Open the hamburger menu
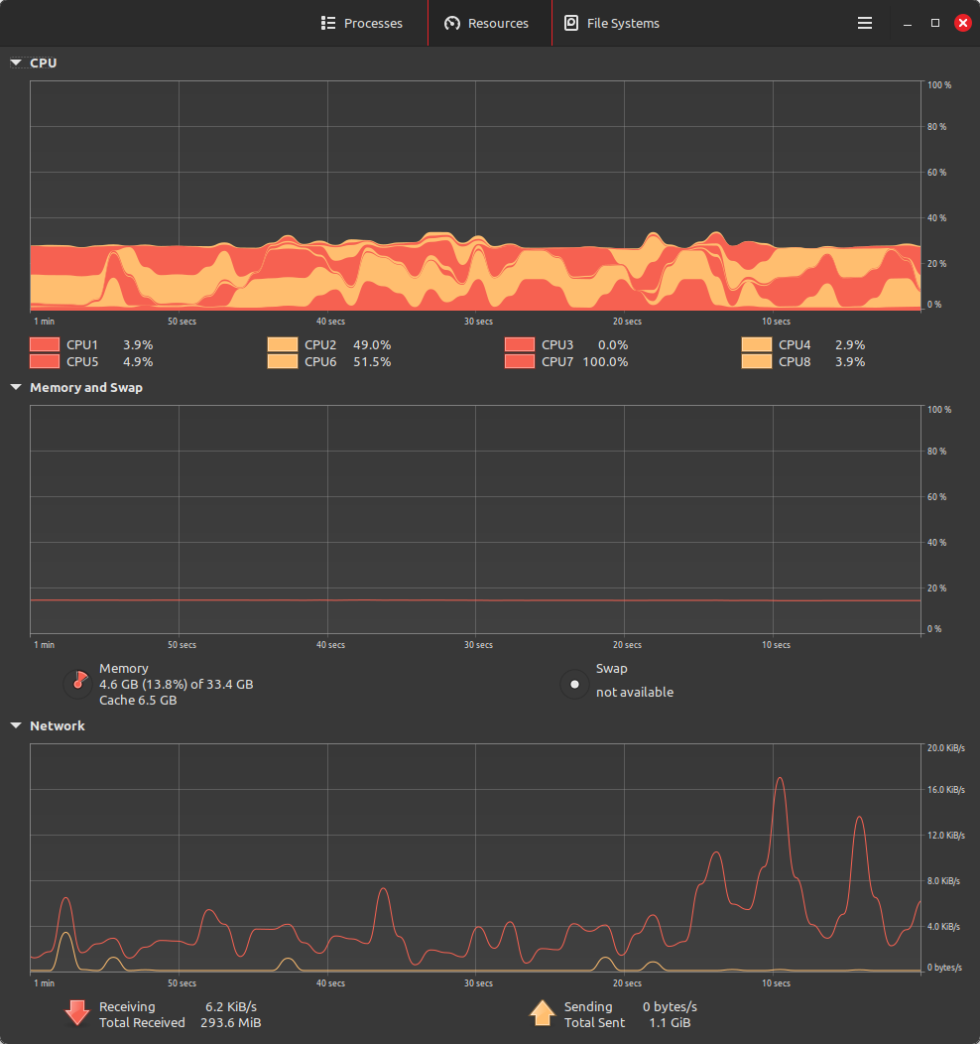This screenshot has width=980, height=1044. (x=864, y=23)
